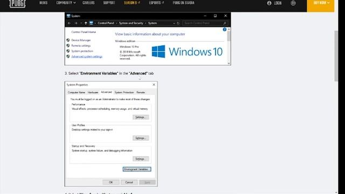345x194 pixels.
Task: Click the Environment Variables button
Action: pyautogui.click(x=137, y=169)
